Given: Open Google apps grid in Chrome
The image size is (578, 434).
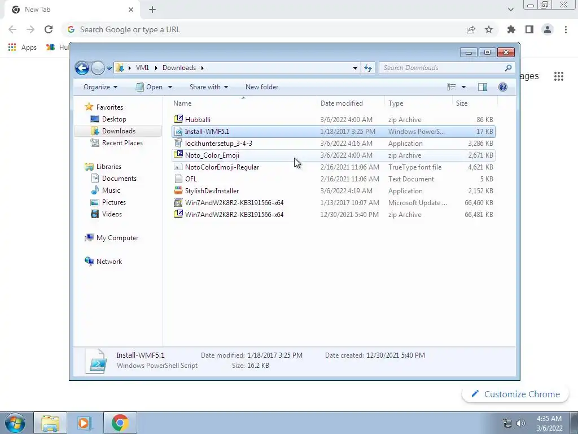Looking at the screenshot, I should point(559,76).
